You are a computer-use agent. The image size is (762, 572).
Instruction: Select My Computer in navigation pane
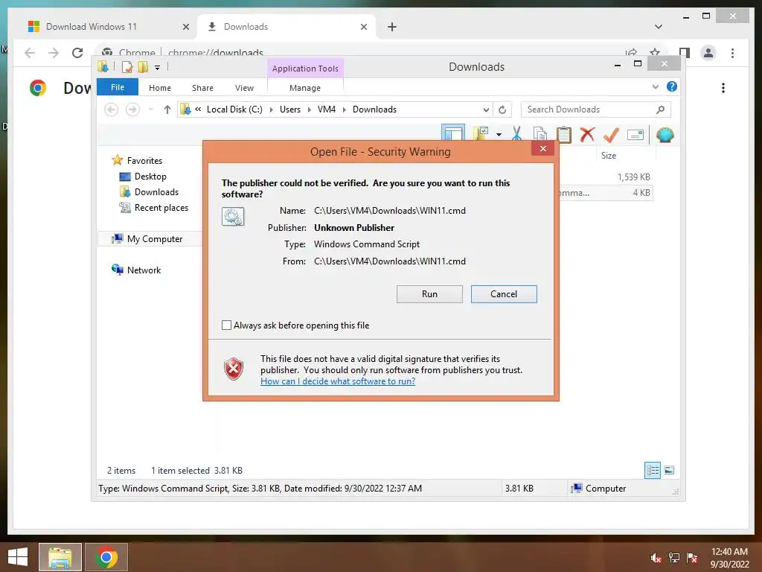[x=147, y=239]
